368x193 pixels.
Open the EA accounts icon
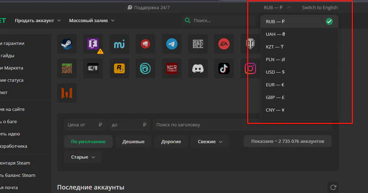coord(224,44)
